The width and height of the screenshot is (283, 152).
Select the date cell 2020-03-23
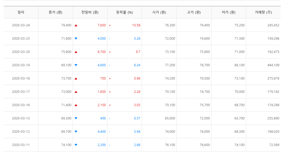[21, 39]
